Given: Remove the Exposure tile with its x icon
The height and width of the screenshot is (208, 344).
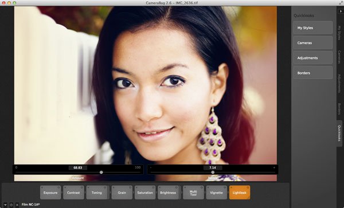Looking at the screenshot, I should 42,187.
